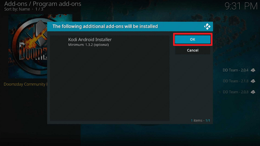260x146 pixels.
Task: Click 'Minimum: 1.3.2 (optional)' version text
Action: (x=89, y=45)
